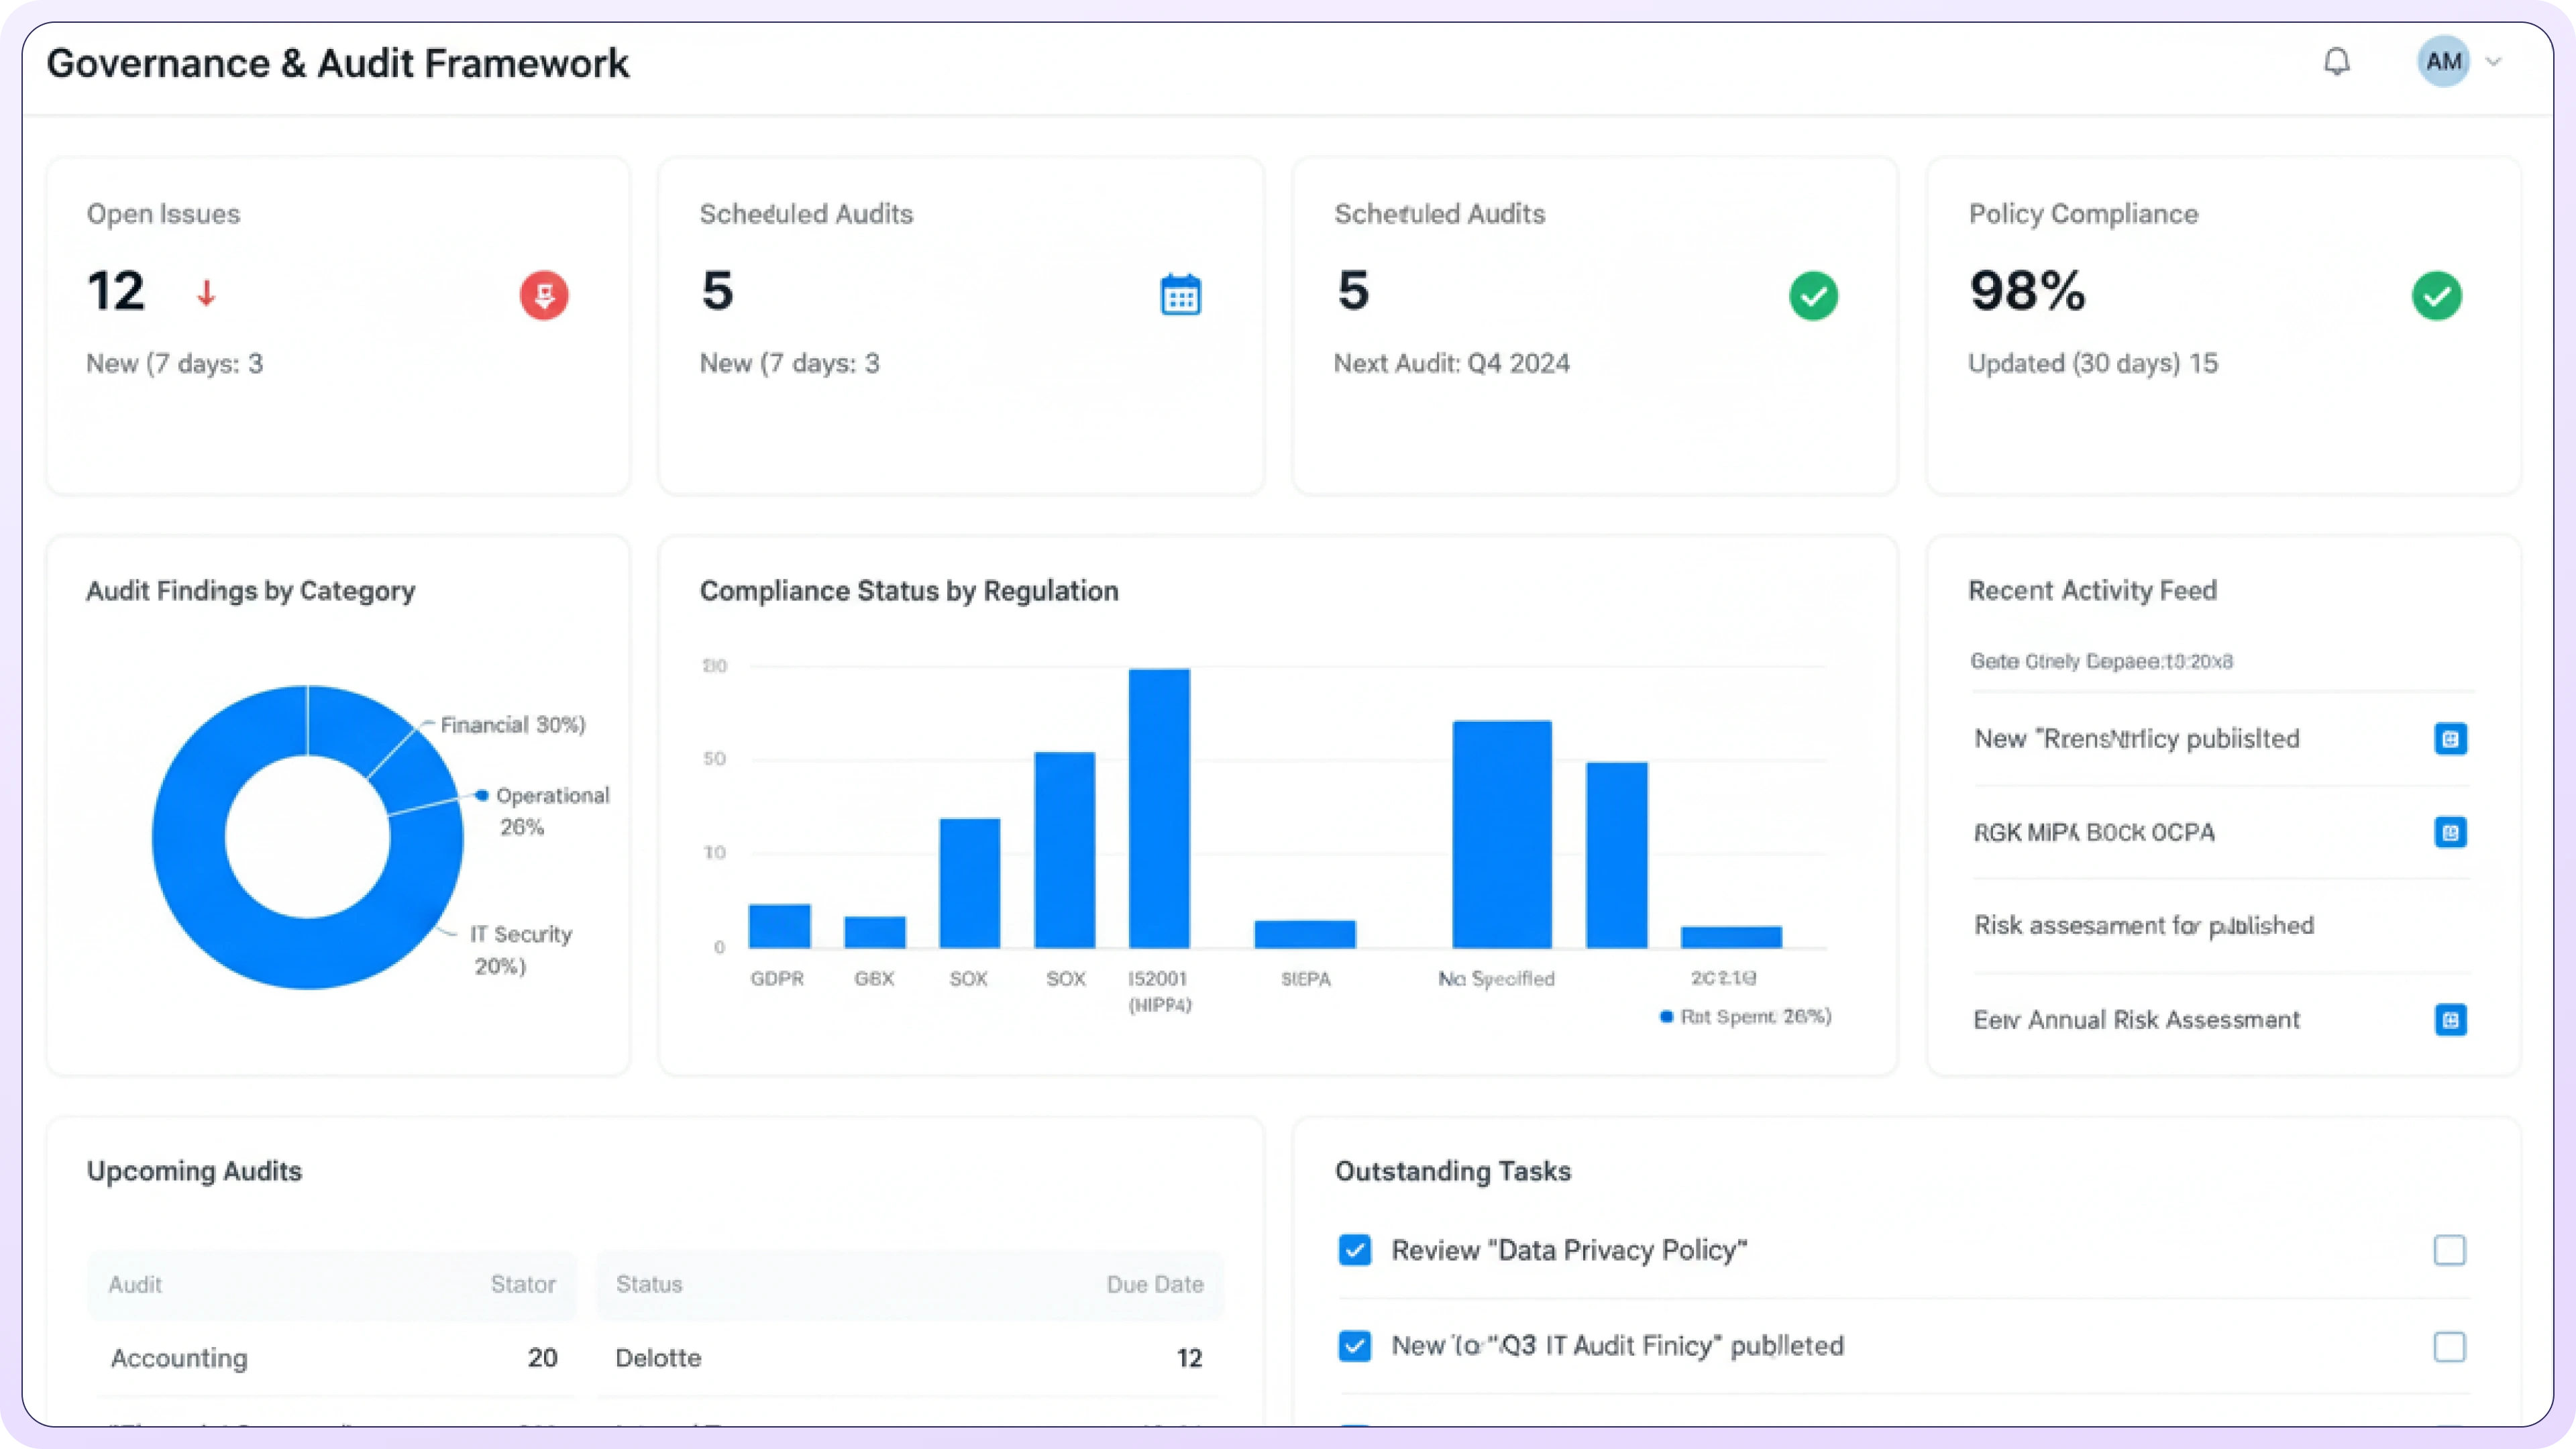The height and width of the screenshot is (1449, 2576).
Task: Click the Status column header
Action: click(649, 1284)
